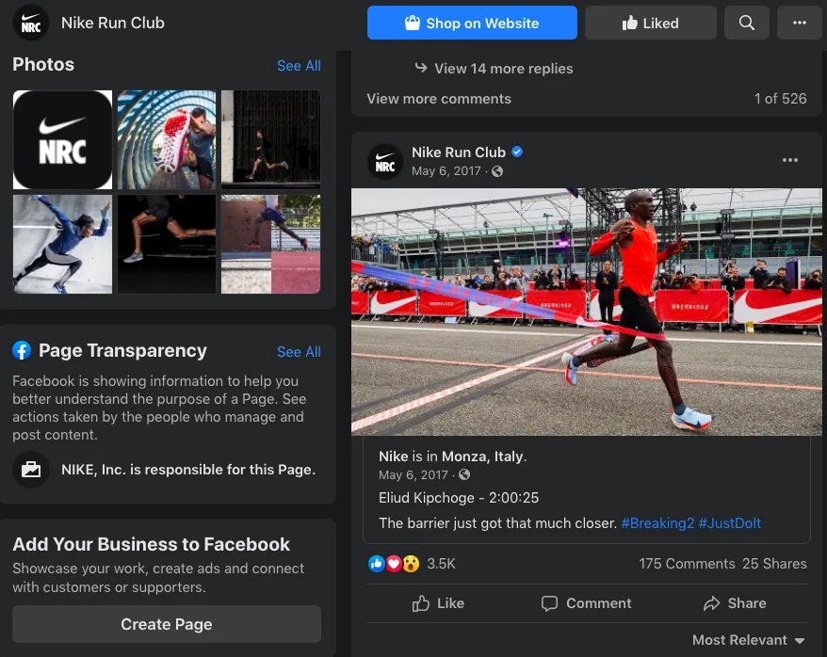Screen dimensions: 827x657
Task: Click the Facebook logo beside Page Transparency
Action: click(x=22, y=350)
